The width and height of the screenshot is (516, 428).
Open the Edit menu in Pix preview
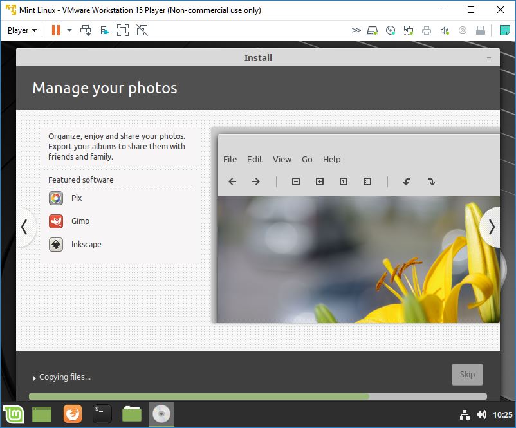[255, 160]
